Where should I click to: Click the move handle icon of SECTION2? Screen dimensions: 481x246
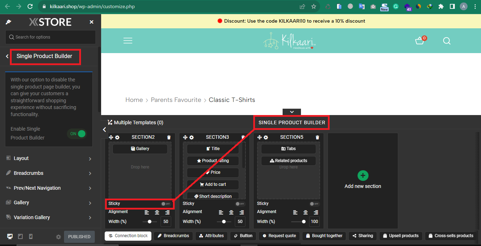(x=111, y=137)
